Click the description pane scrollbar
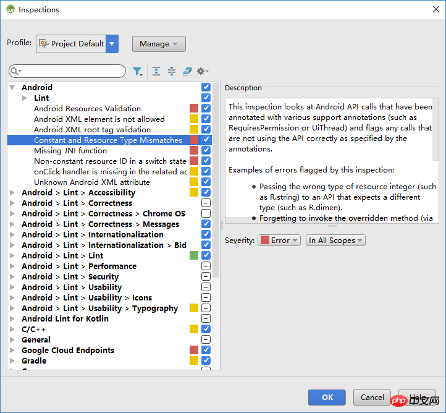This screenshot has height=413, width=446. point(435,129)
